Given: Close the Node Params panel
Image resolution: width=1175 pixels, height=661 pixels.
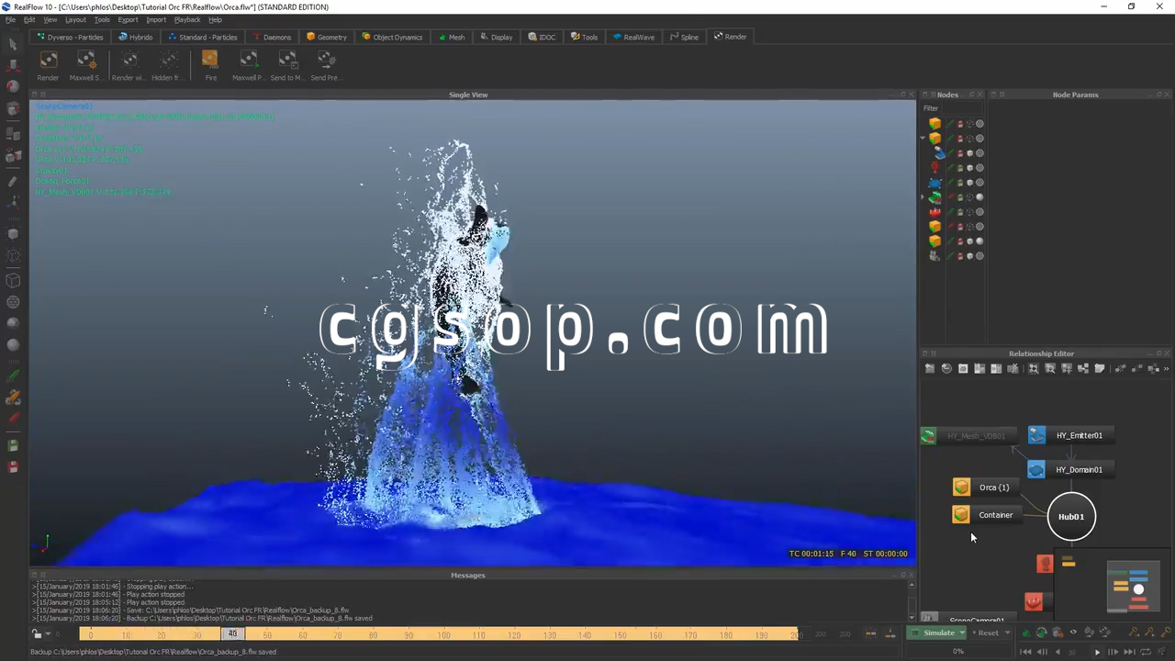Looking at the screenshot, I should point(1167,95).
